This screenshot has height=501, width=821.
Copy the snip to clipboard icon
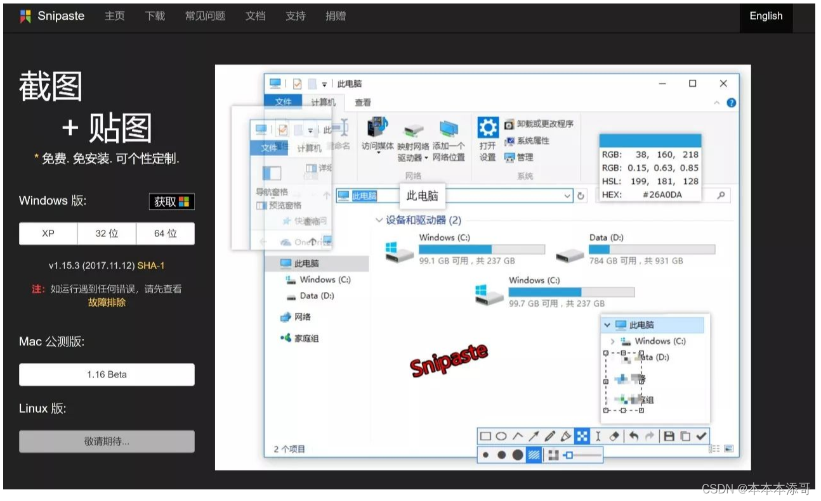[x=685, y=436]
